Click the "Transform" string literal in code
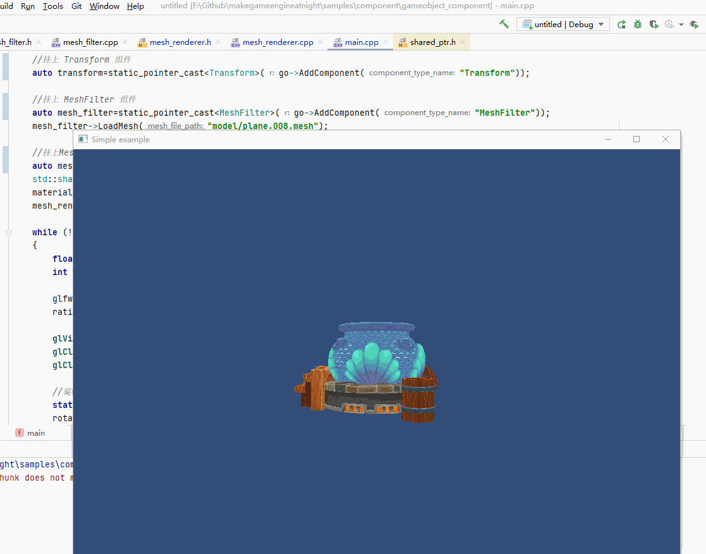 coord(487,73)
